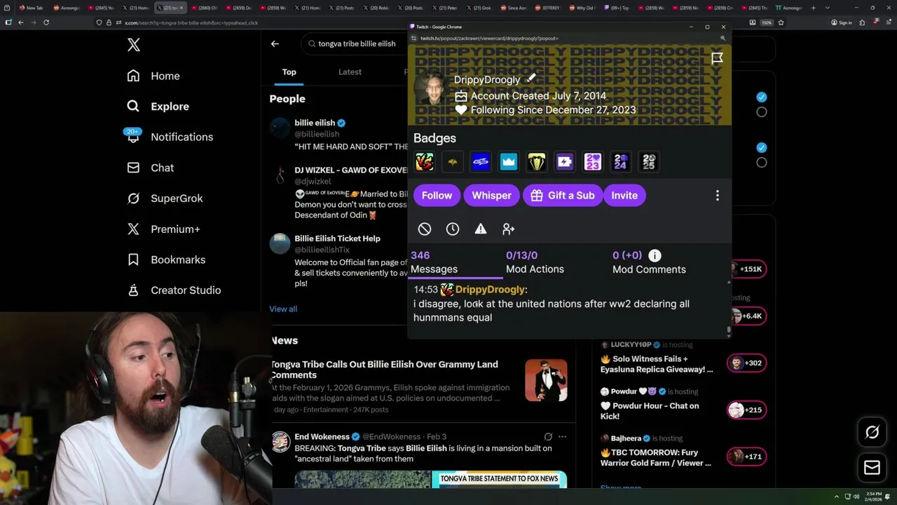Go to Home in X sidebar

(153, 76)
